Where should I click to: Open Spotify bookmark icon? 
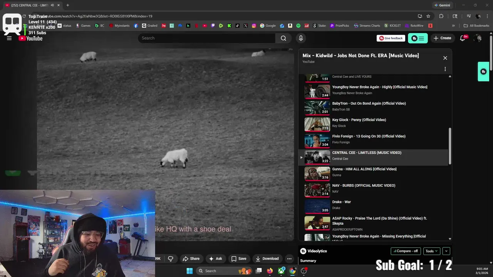coord(298,26)
